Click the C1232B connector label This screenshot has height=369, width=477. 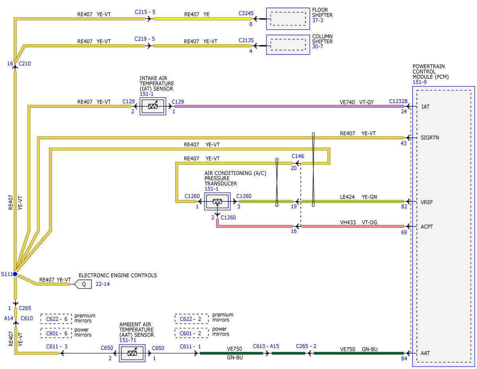coord(398,101)
